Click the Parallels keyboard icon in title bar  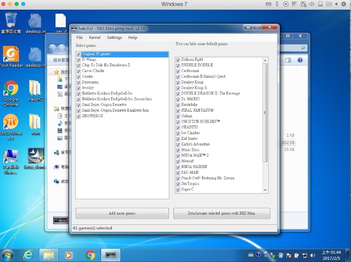[x=268, y=4]
